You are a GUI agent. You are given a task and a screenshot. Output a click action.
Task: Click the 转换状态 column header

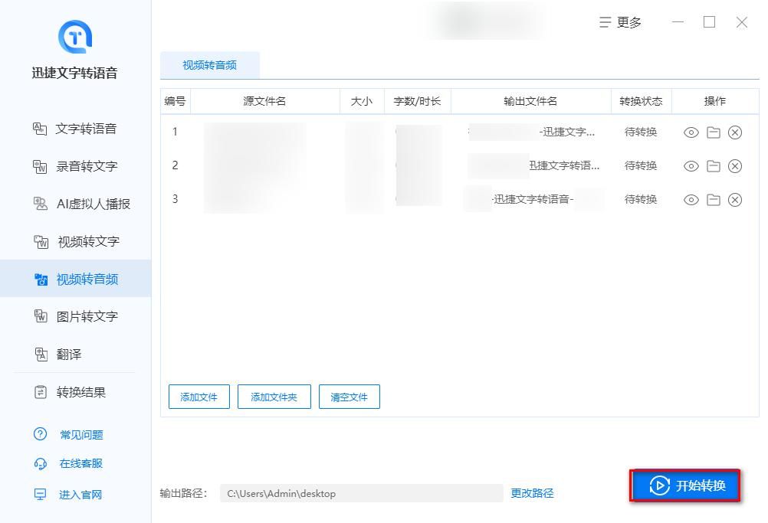[641, 101]
